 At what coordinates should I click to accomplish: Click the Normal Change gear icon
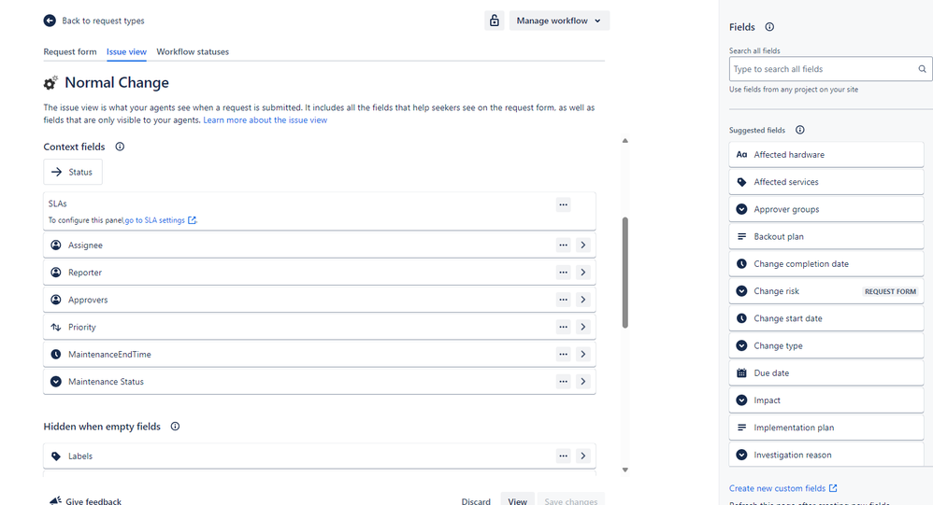[50, 82]
